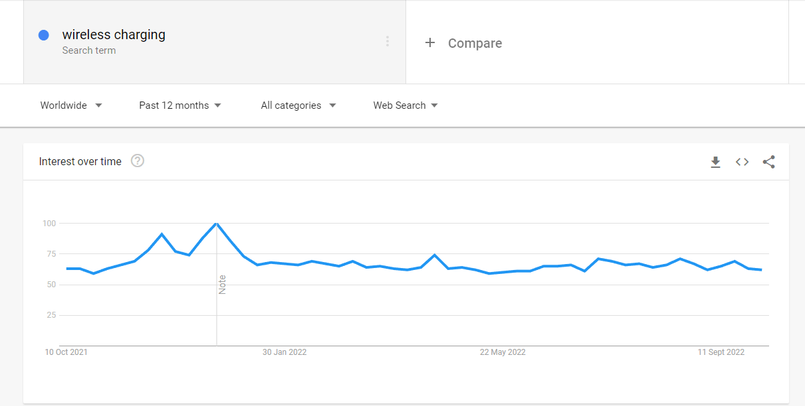The width and height of the screenshot is (805, 406).
Task: Click the peak at 100 on the trend line
Action: [217, 224]
